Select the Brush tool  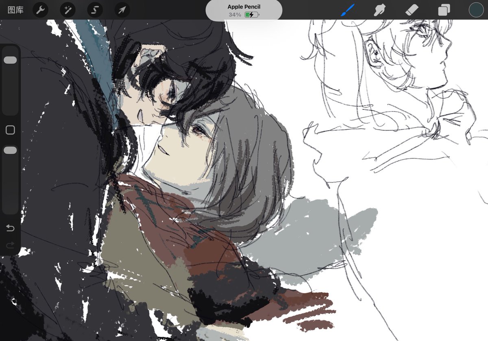click(x=347, y=10)
